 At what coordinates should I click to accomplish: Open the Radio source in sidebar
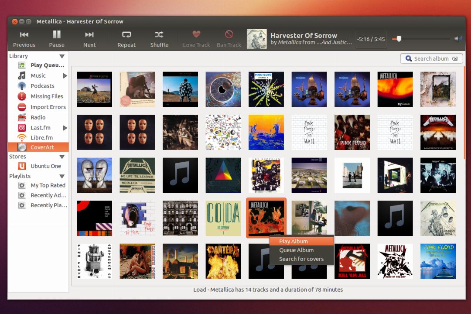point(38,117)
